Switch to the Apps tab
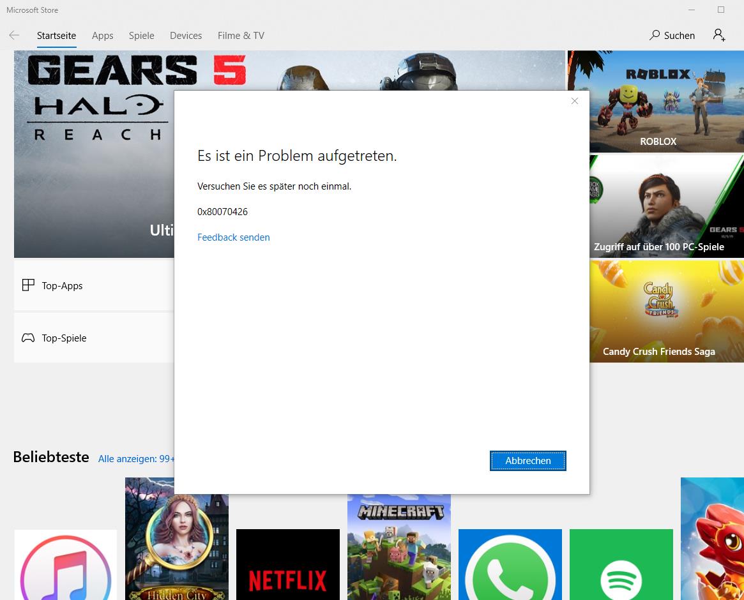This screenshot has height=600, width=744. 102,36
